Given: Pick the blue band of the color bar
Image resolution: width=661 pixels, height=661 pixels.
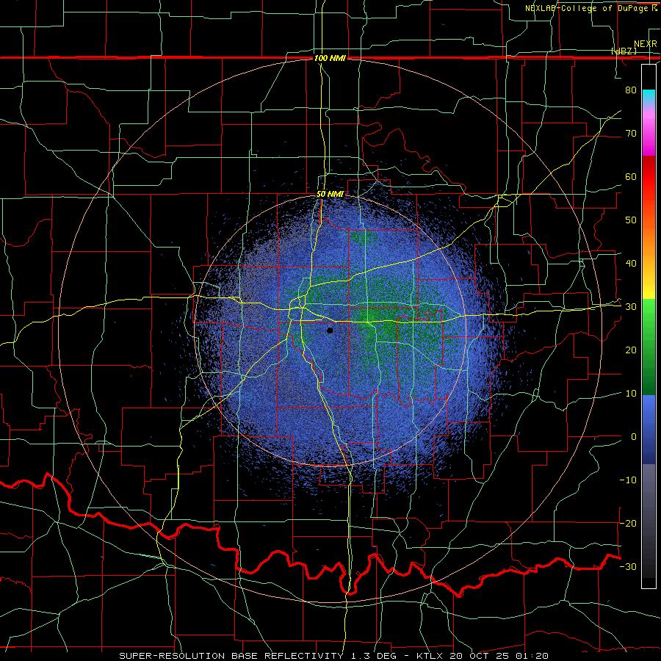Looking at the screenshot, I should click(649, 429).
